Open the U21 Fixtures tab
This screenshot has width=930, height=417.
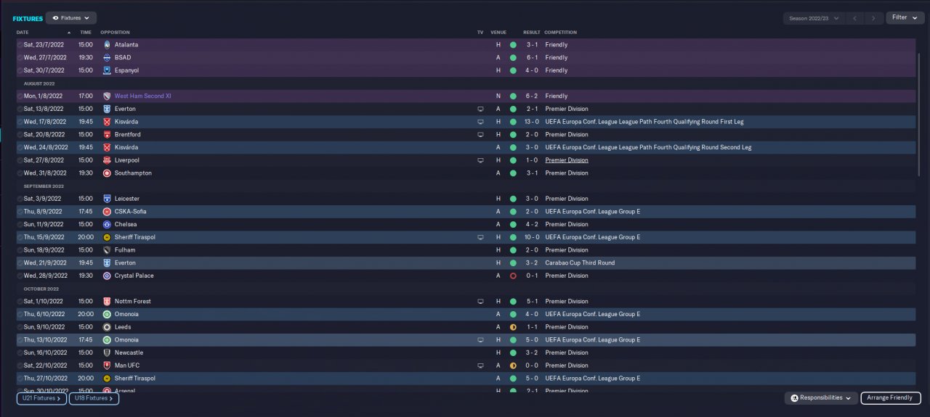coord(41,398)
